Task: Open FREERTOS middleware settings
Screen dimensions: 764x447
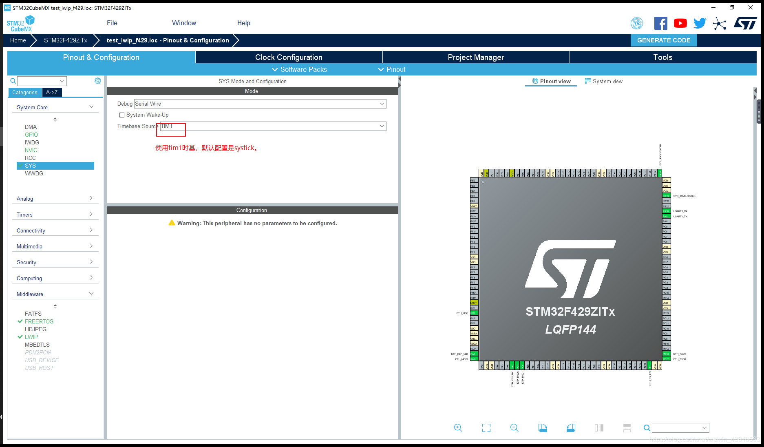Action: (x=39, y=321)
